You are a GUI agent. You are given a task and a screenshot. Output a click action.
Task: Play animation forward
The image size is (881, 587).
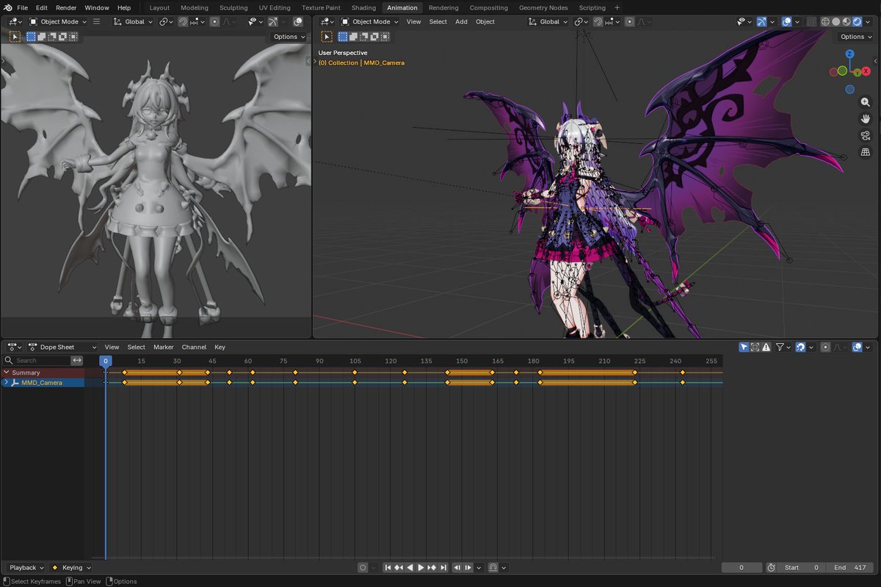[421, 567]
